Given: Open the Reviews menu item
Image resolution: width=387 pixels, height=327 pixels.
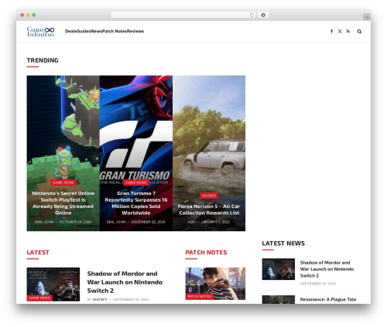Looking at the screenshot, I should (135, 31).
